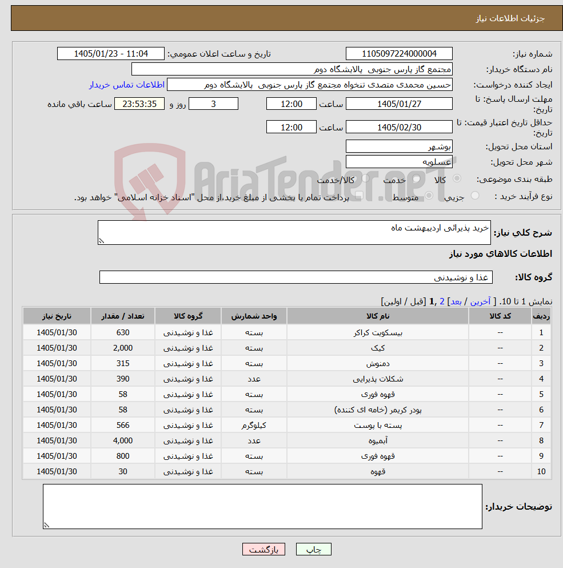
Task: Click the resize handle of buyer notes
Action: [46, 525]
